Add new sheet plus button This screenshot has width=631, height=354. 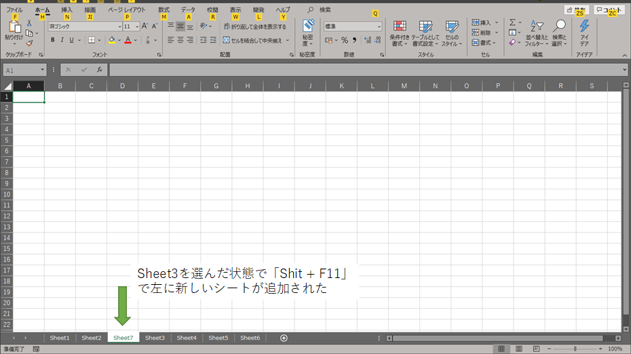pyautogui.click(x=284, y=338)
